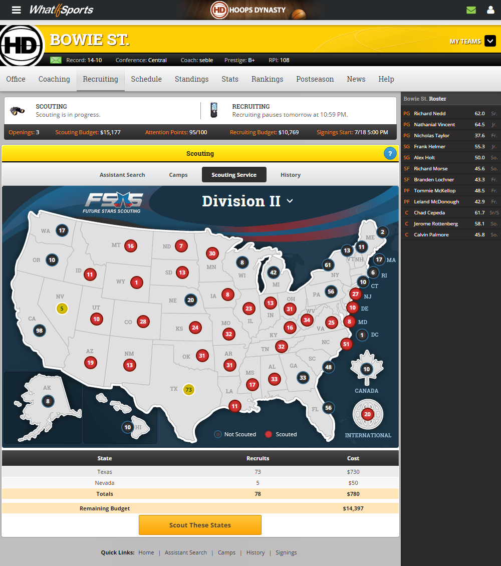Screen dimensions: 501x566
Task: Click the Scout These States button
Action: 200,525
